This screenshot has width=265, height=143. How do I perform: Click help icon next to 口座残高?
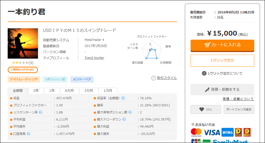click(29, 134)
